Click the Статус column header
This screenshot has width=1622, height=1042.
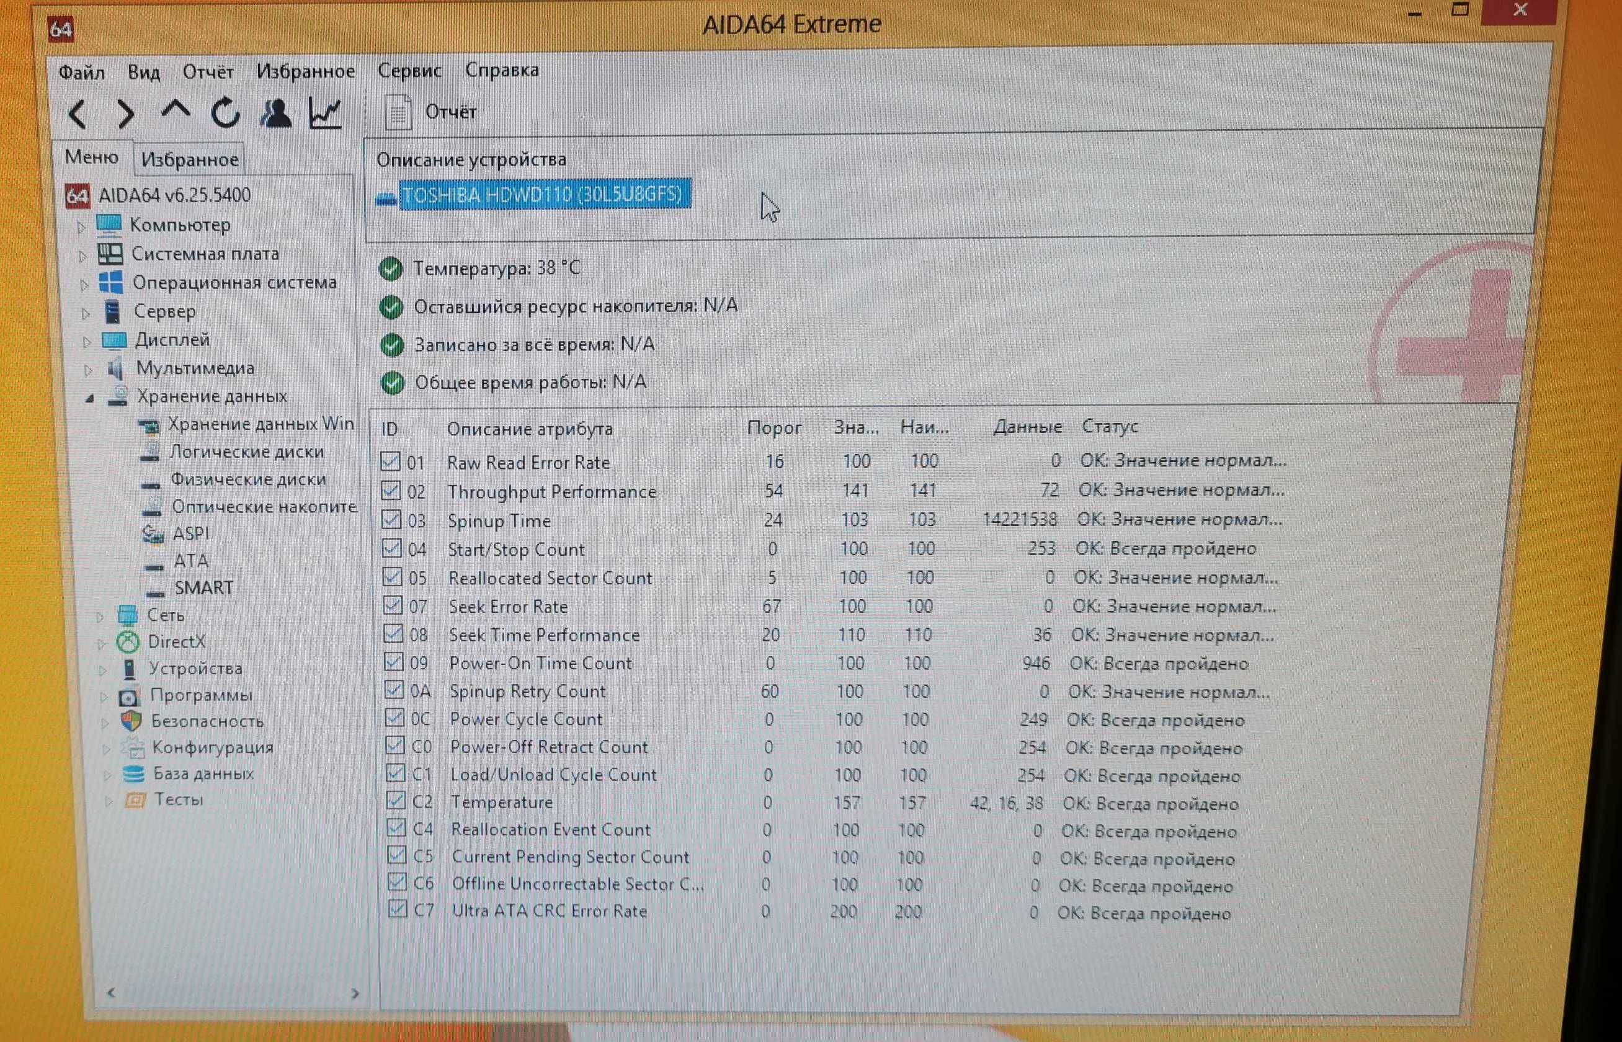click(1110, 426)
